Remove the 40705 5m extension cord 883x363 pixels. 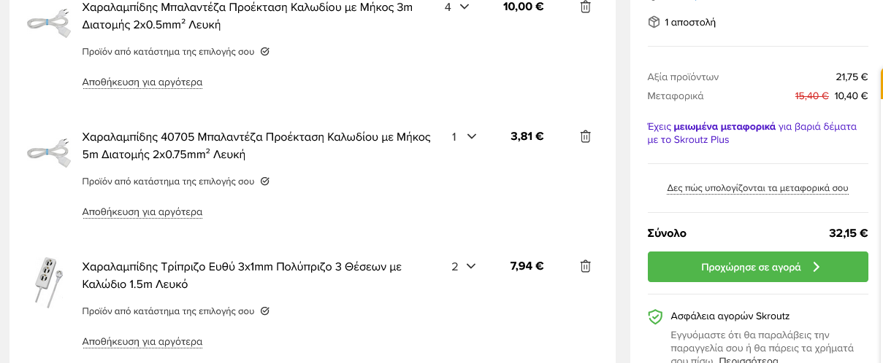coord(585,136)
